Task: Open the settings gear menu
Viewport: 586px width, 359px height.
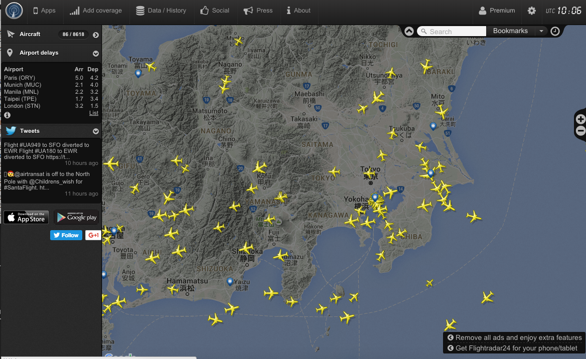Action: coord(531,10)
